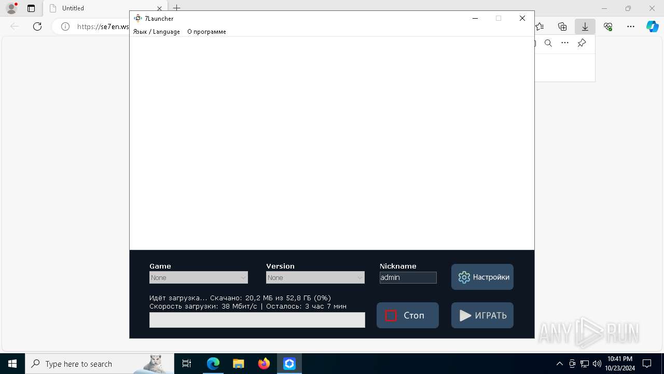664x374 pixels.
Task: Open Edge Favorites star icon
Action: [540, 26]
